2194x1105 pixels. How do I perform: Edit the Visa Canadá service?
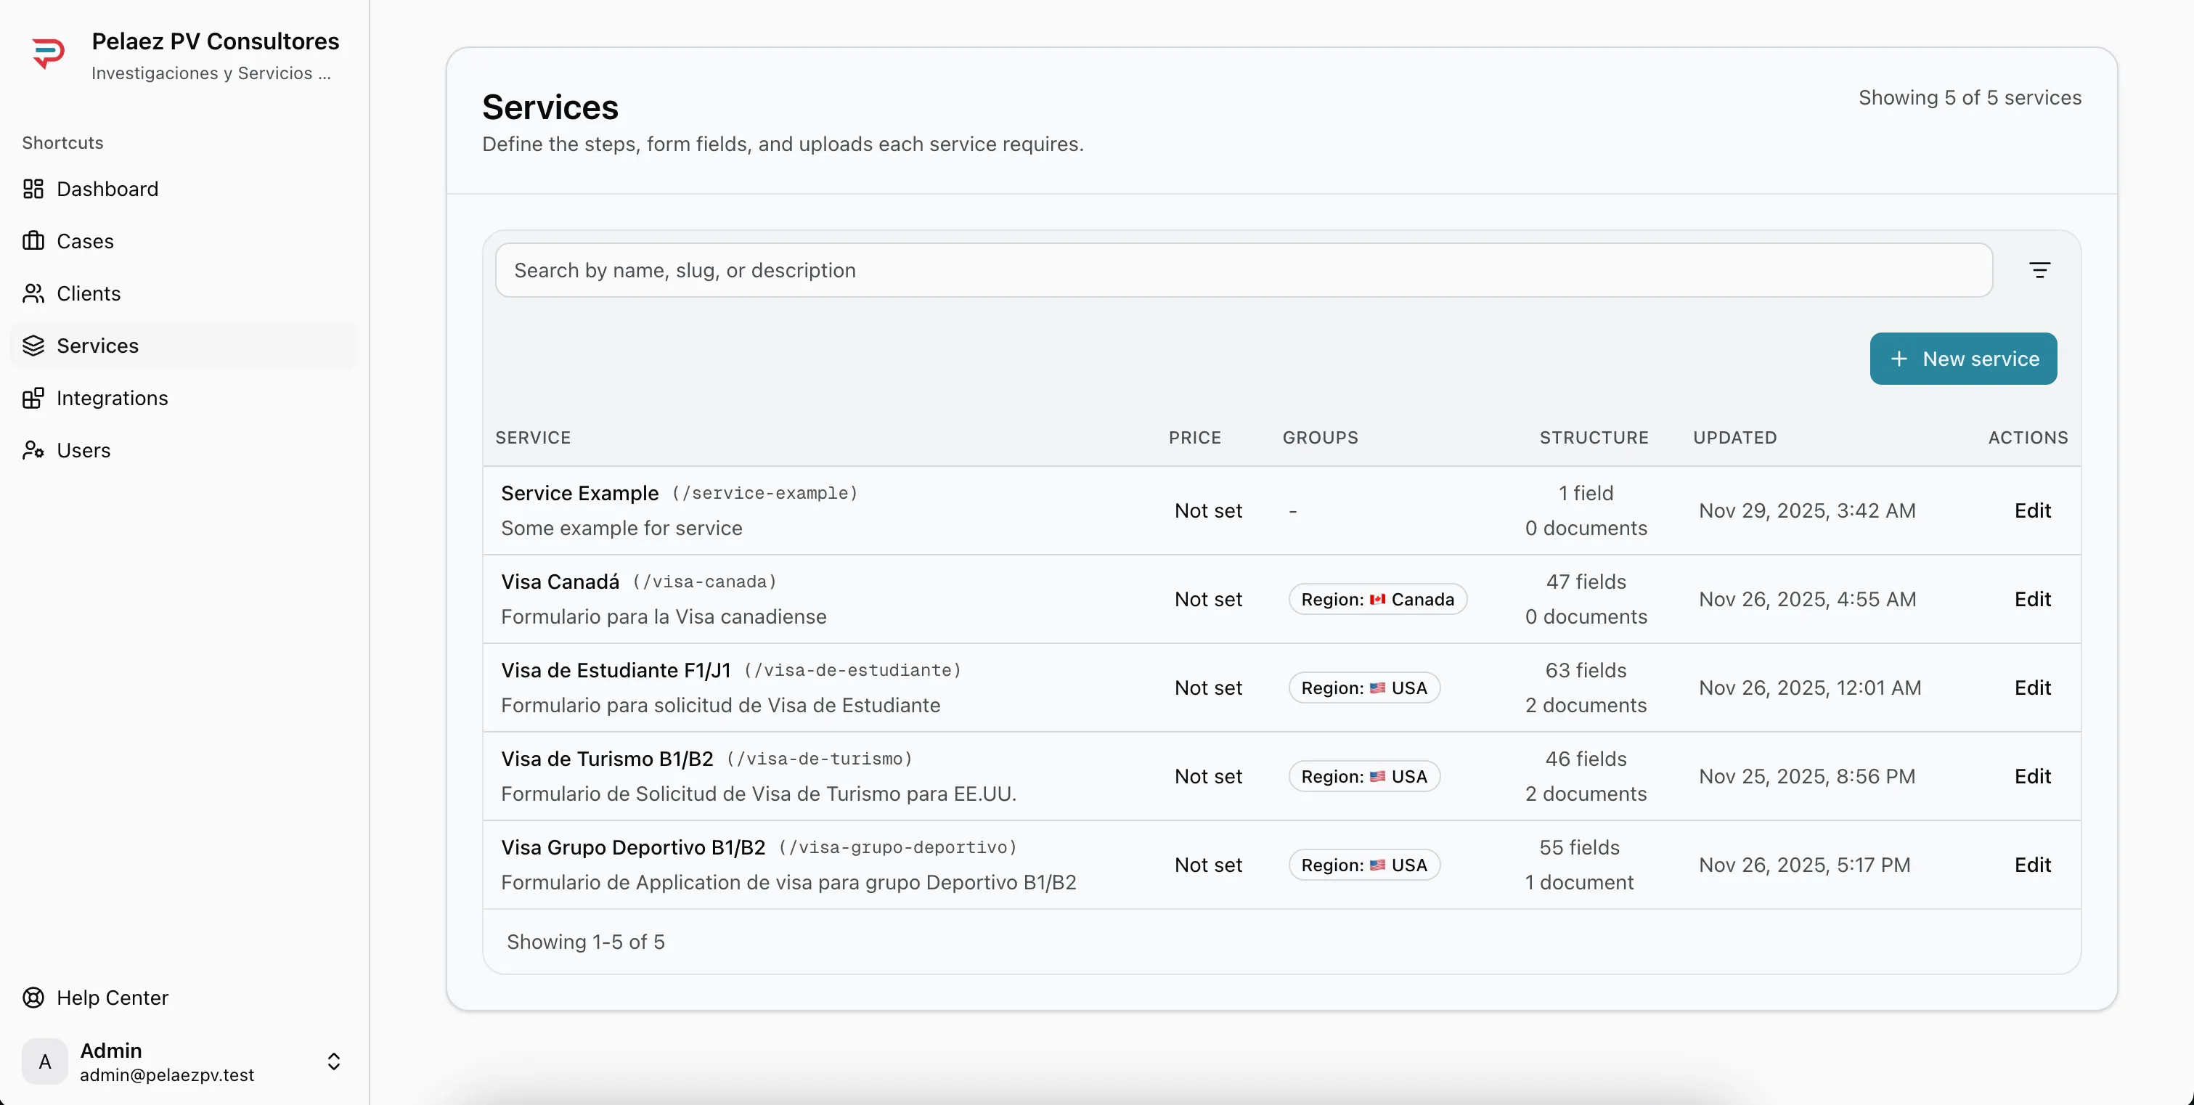(x=2032, y=599)
